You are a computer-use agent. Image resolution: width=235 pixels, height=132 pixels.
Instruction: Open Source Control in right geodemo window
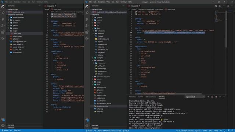(x=87, y=19)
